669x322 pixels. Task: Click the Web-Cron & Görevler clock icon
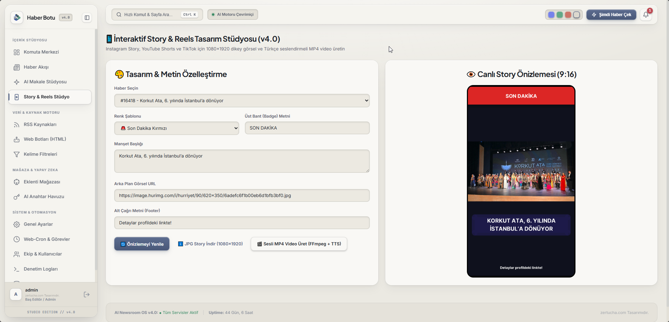tap(16, 239)
